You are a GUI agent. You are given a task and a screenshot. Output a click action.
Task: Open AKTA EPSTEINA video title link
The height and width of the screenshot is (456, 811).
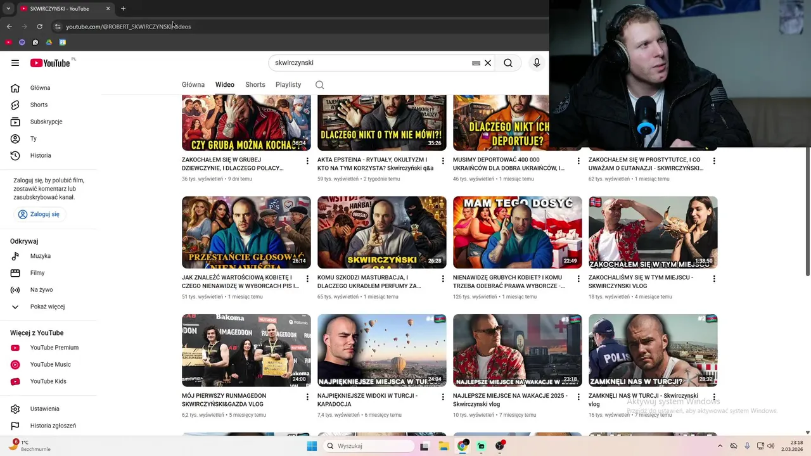tap(376, 164)
